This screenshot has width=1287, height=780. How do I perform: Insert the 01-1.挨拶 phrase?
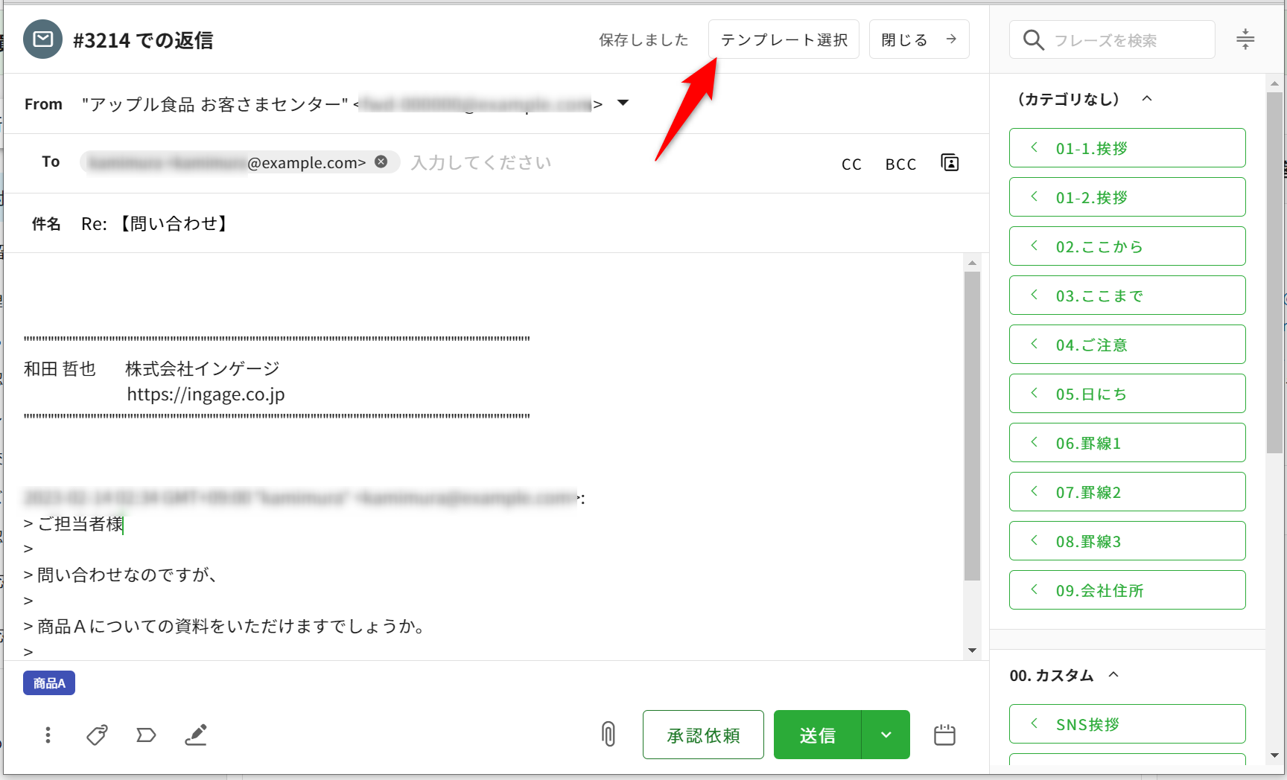(1127, 148)
